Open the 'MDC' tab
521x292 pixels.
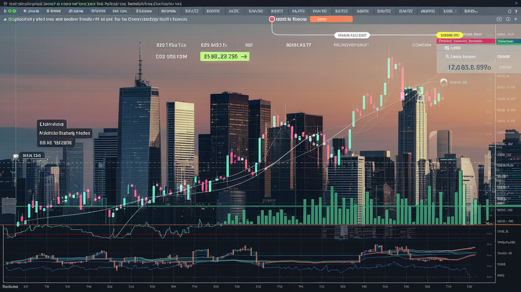[x=234, y=11]
